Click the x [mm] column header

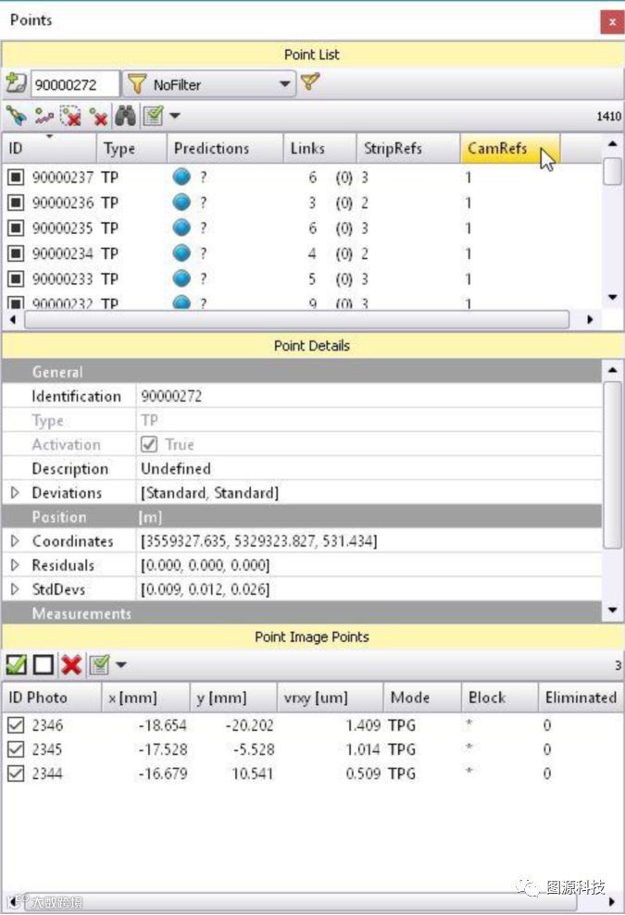tap(145, 698)
